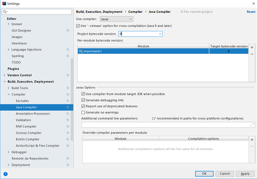Screen dimensions: 258x179
Task: Uncheck Report use of deprecated features
Action: pyautogui.click(x=83, y=106)
